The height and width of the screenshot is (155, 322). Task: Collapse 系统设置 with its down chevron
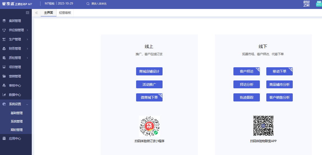tap(27, 104)
